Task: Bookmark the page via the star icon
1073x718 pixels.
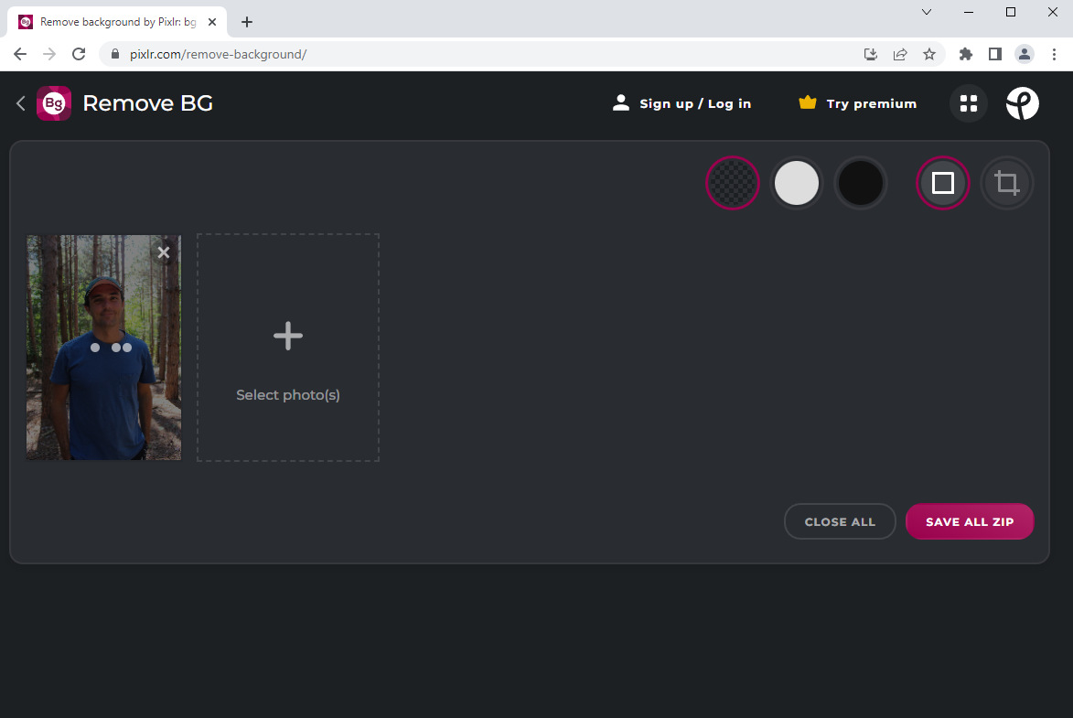Action: click(929, 54)
